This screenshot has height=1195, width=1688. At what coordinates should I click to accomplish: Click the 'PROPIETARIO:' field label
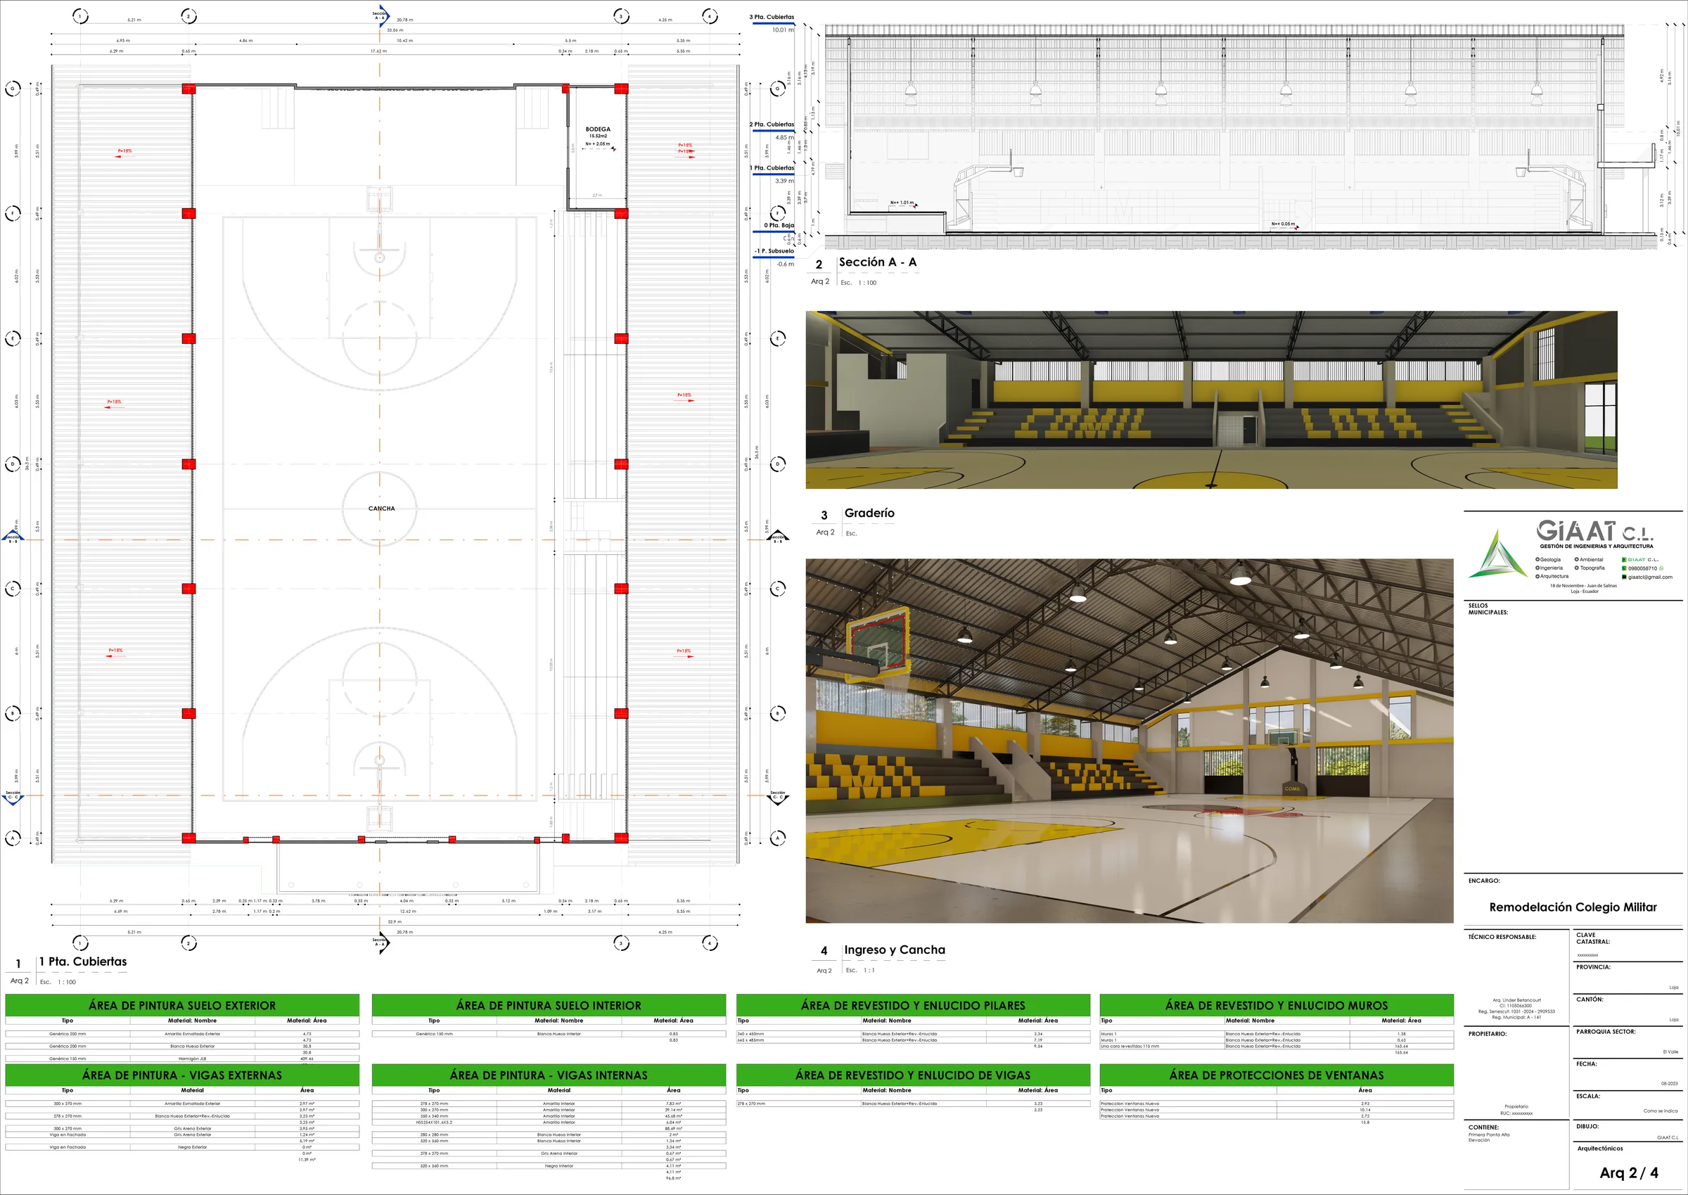pyautogui.click(x=1488, y=1034)
